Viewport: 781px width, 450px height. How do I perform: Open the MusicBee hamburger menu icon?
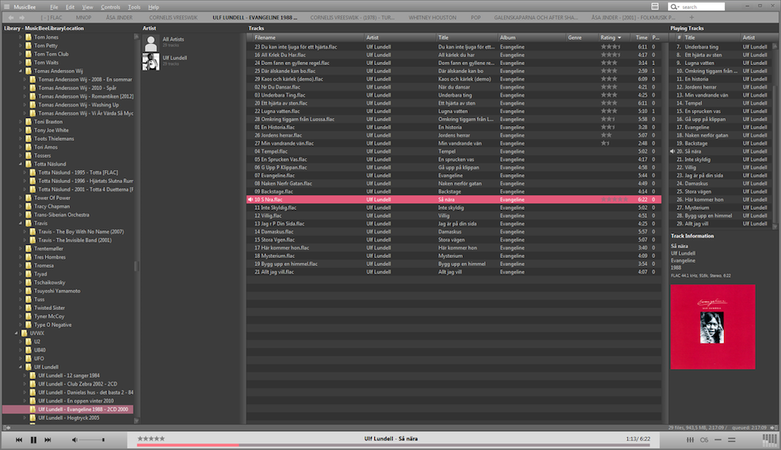(7, 7)
